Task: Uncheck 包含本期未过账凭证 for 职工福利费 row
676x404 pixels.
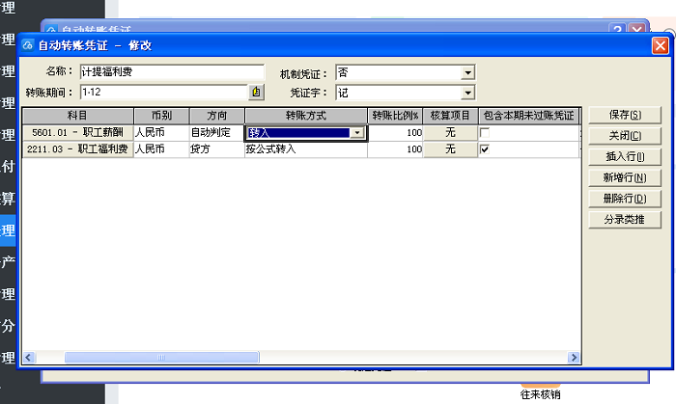Action: 486,149
